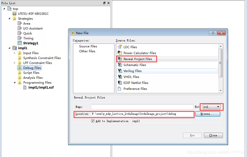The width and height of the screenshot is (247, 157).
Task: Click the Location path field
Action: coord(142,114)
